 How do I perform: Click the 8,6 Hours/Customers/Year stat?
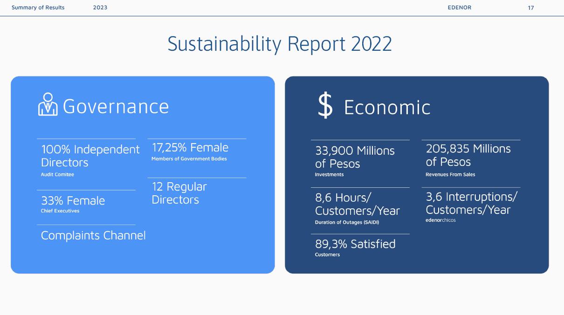tap(357, 204)
